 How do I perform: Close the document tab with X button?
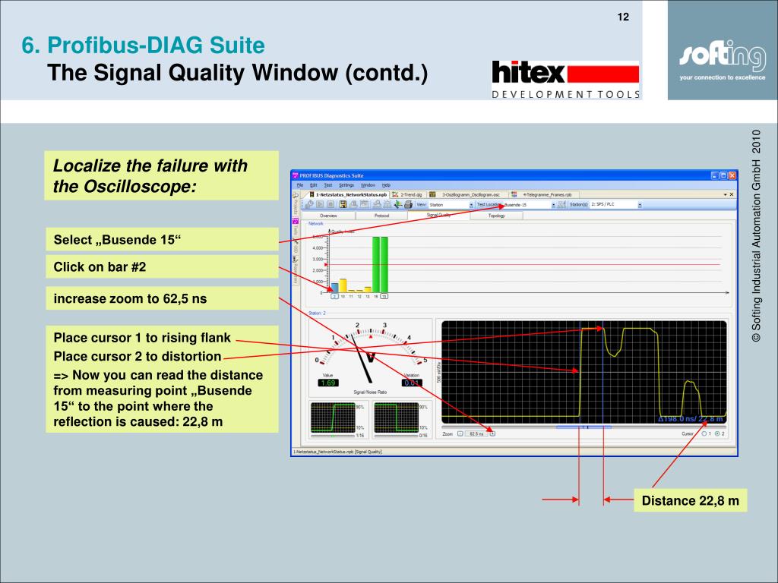click(732, 195)
